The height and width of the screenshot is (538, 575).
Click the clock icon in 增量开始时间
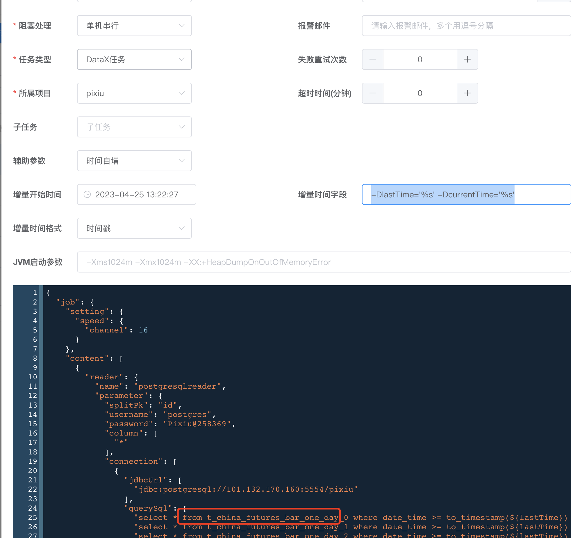click(87, 194)
